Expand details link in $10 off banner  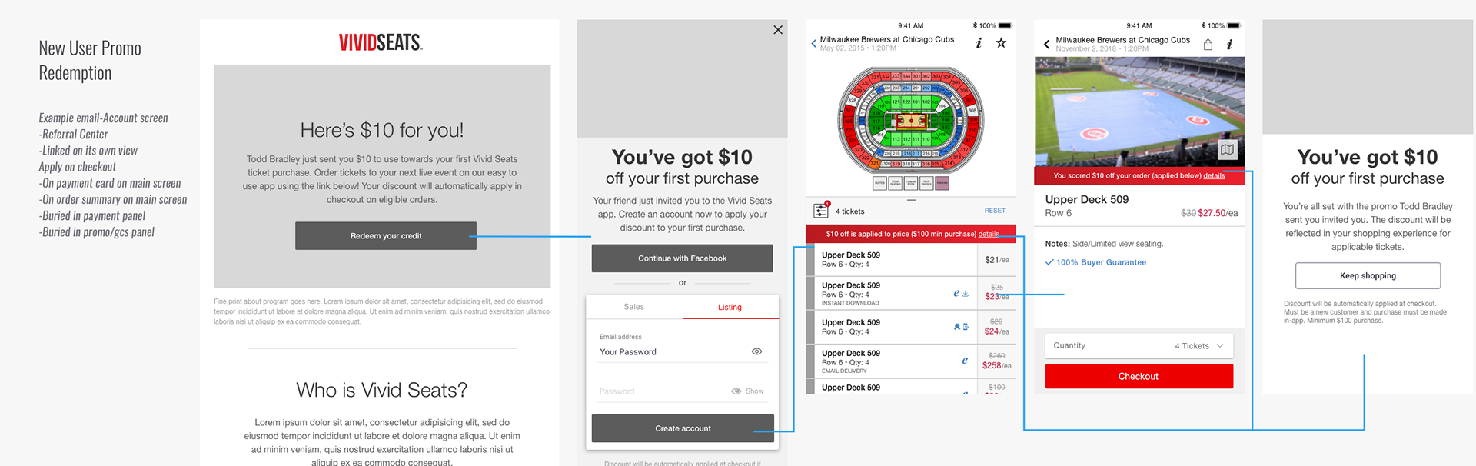(989, 234)
